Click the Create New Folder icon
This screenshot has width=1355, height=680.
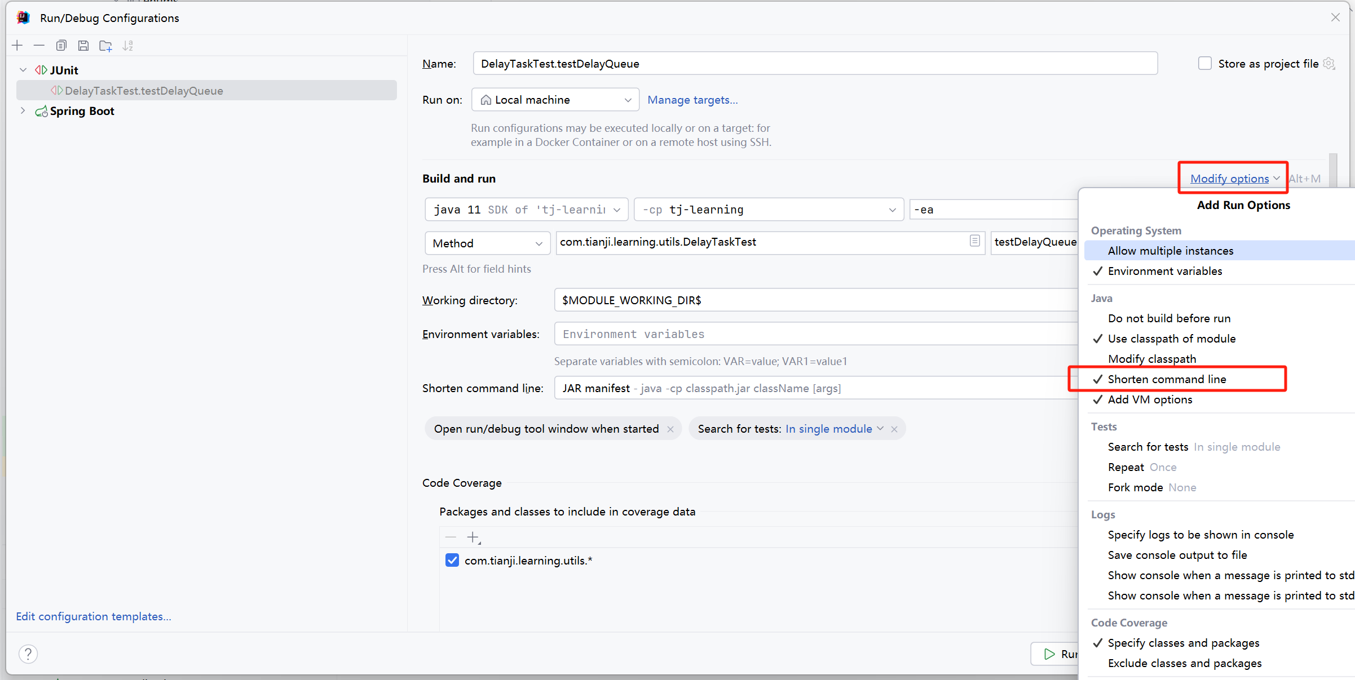point(105,46)
